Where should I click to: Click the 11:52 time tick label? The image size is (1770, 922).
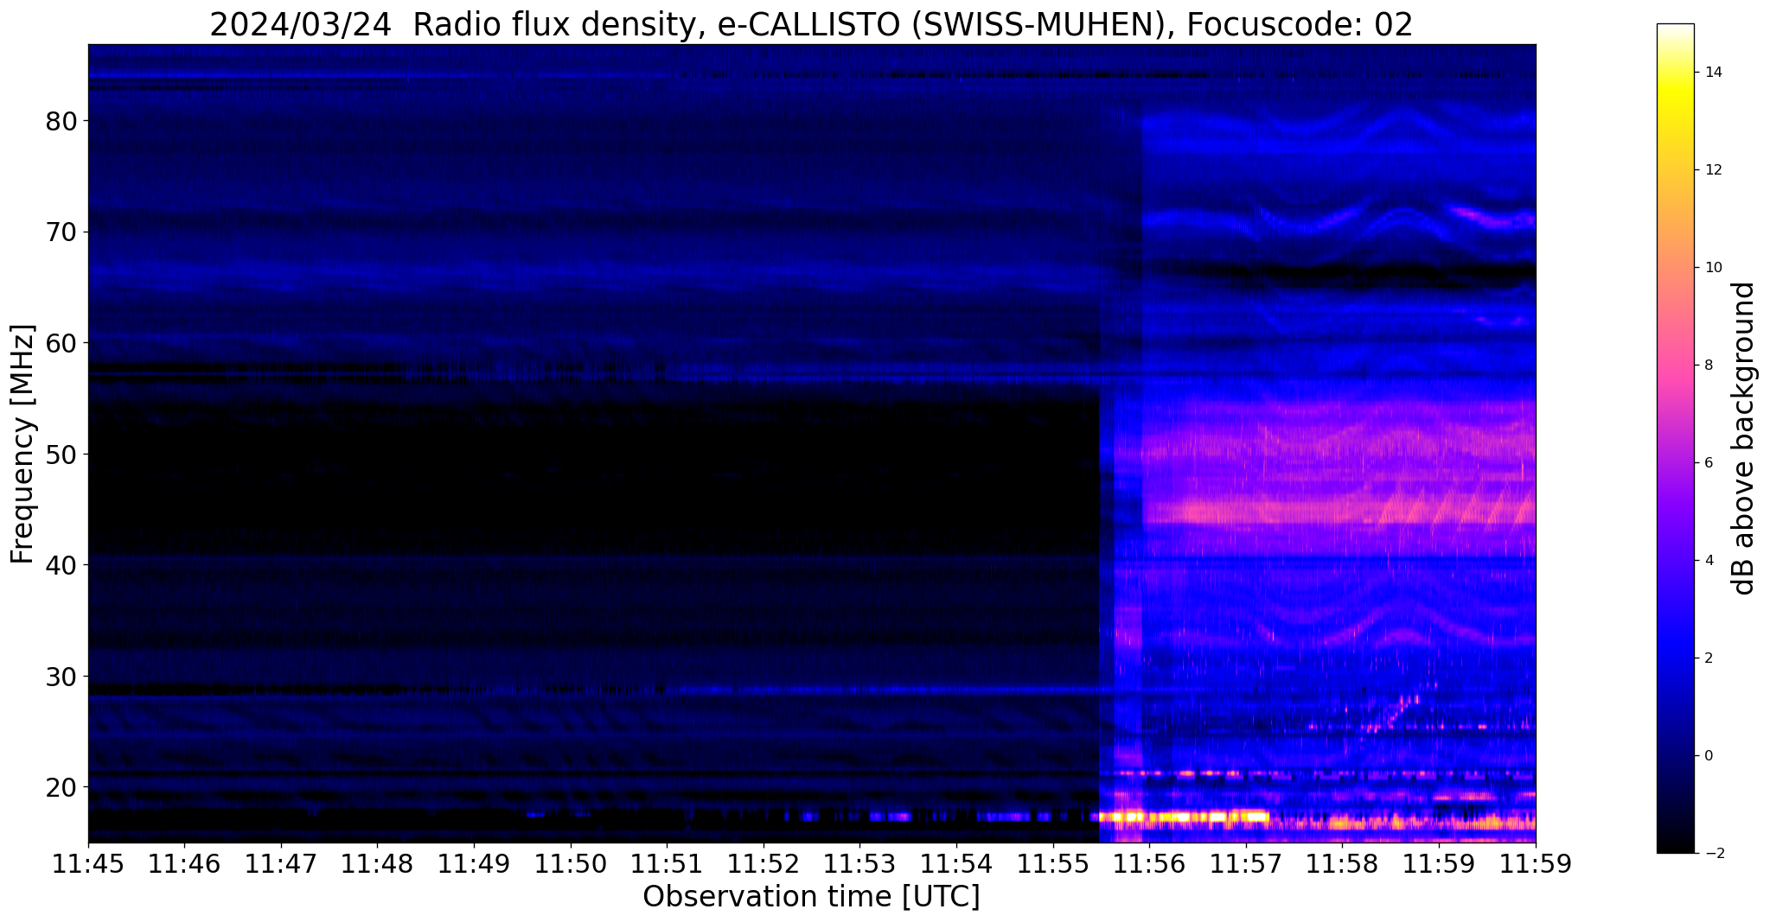764,864
